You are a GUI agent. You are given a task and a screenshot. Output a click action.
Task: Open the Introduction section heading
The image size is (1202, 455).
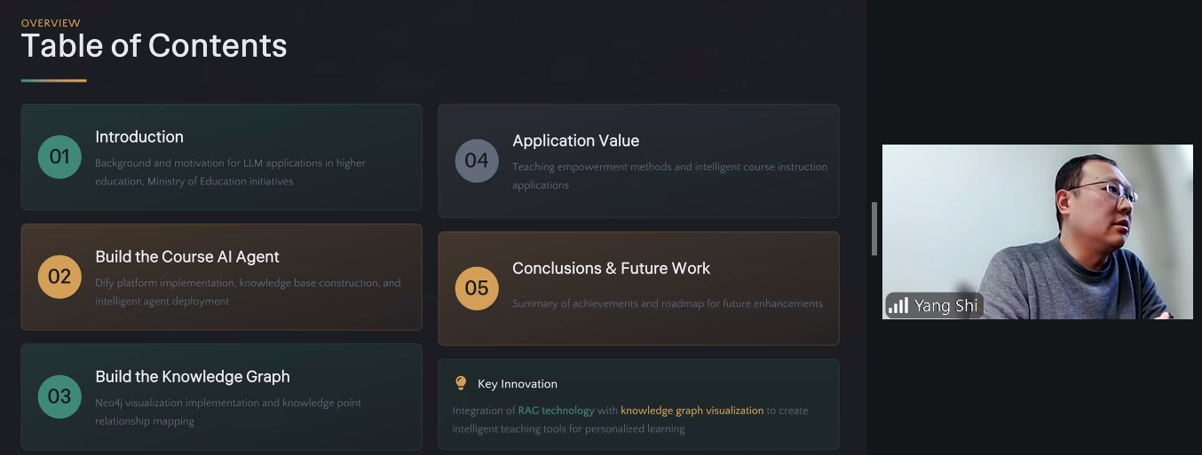139,137
